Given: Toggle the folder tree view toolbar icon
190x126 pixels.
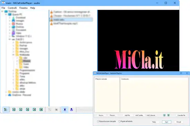Looking at the screenshot, I should coord(6,109).
